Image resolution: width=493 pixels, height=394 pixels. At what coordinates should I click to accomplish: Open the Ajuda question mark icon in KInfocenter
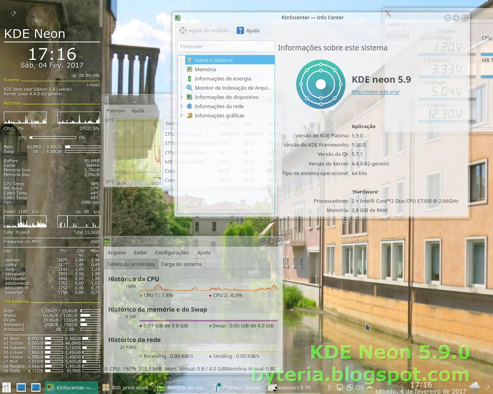click(x=241, y=30)
